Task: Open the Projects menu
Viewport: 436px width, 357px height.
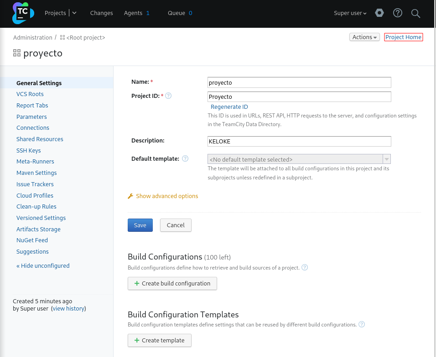Action: [x=55, y=13]
